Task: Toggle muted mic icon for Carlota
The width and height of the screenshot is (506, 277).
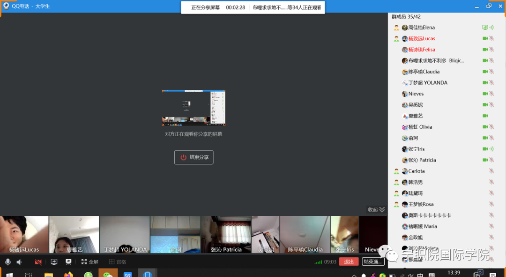Action: coord(491,171)
